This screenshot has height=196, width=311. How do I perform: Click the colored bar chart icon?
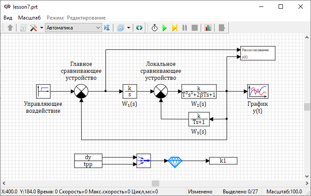point(208,28)
